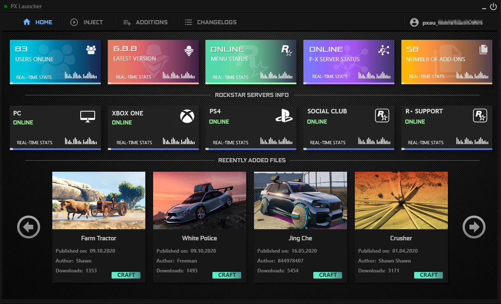501x304 pixels.
Task: Go to next recently added files
Action: (474, 227)
